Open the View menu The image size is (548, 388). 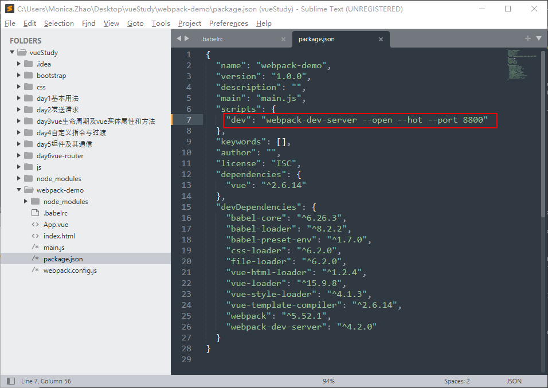tap(111, 23)
